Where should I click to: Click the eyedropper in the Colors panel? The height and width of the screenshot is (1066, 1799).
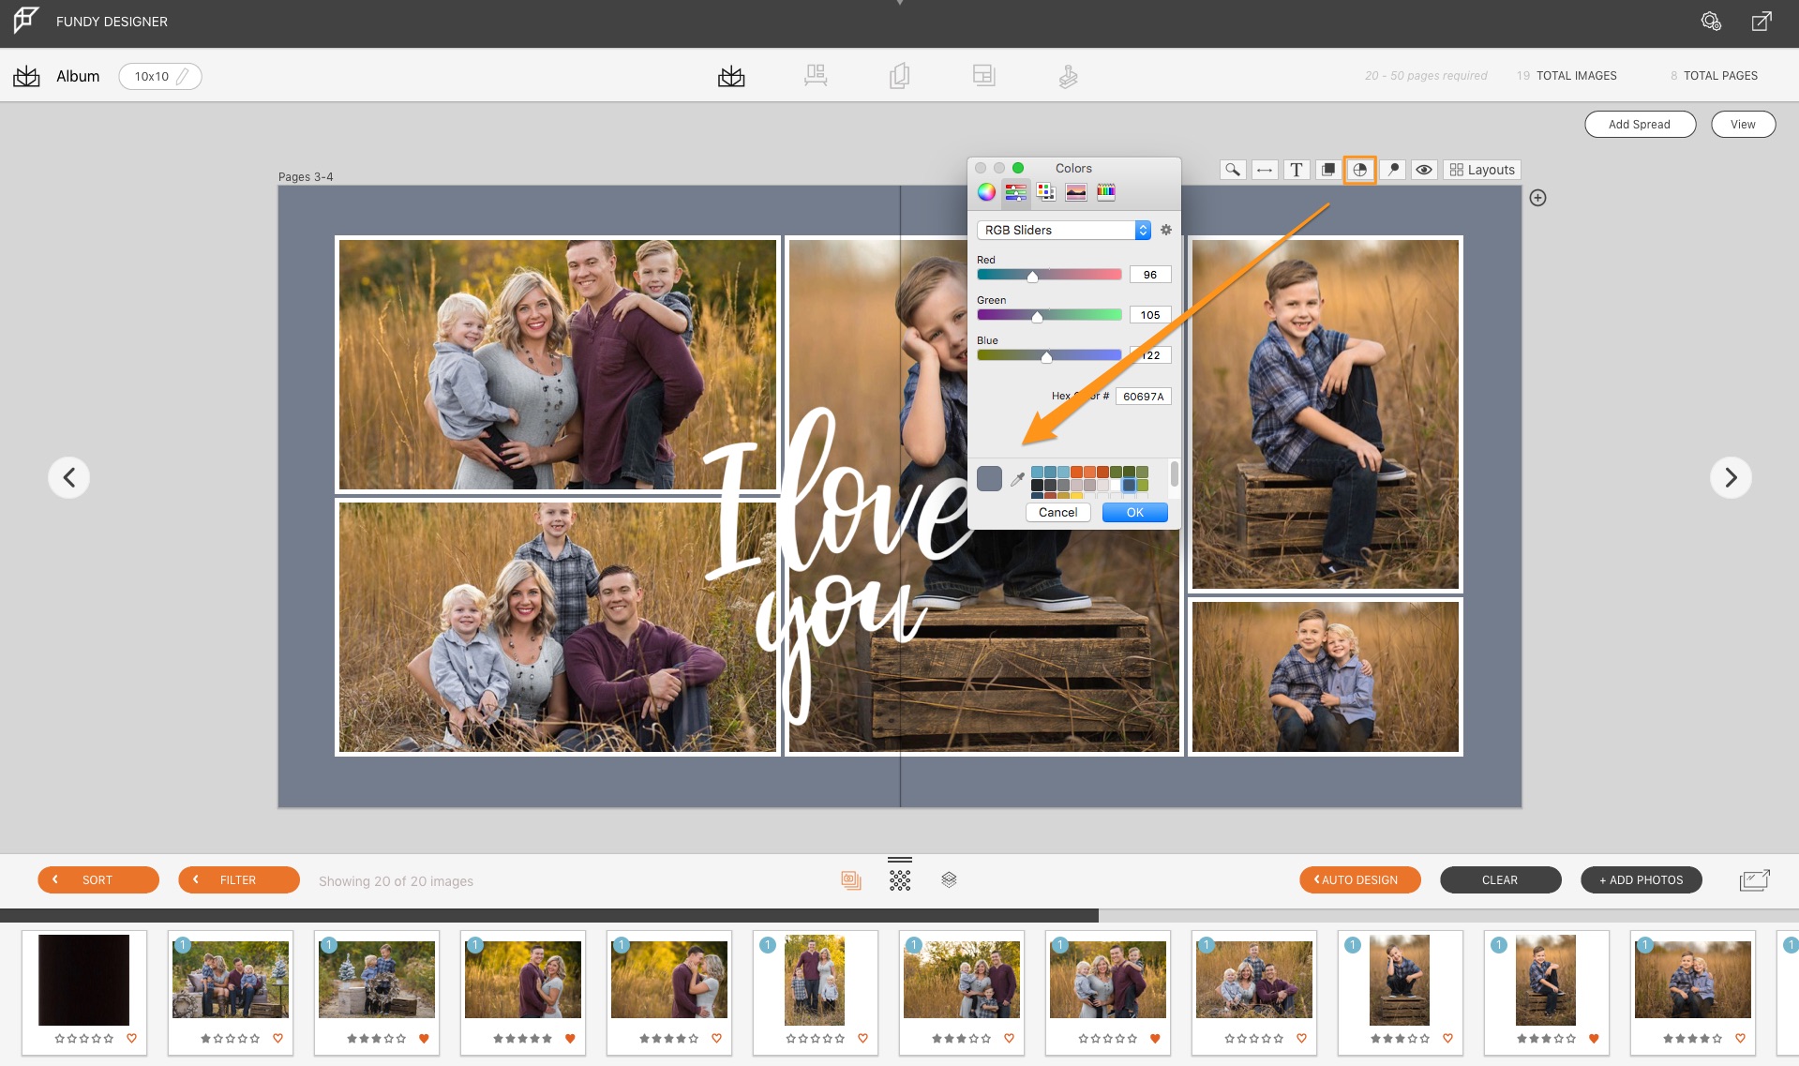point(1019,479)
